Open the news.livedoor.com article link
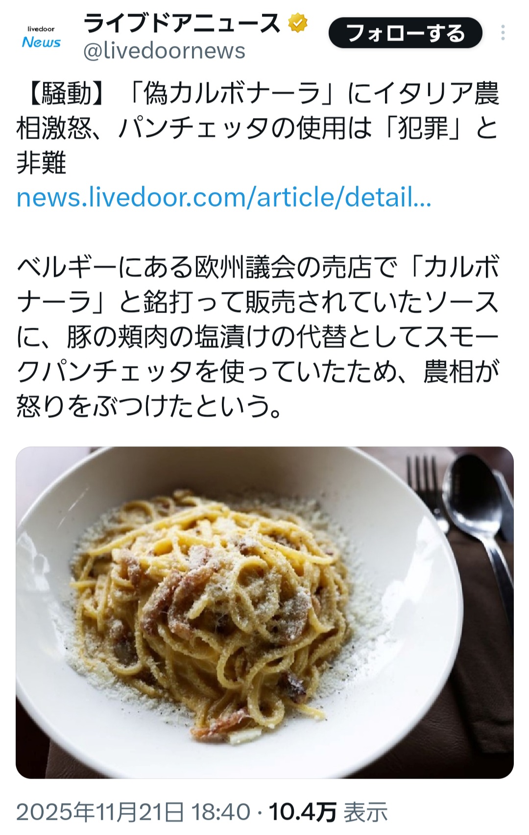 pos(224,197)
